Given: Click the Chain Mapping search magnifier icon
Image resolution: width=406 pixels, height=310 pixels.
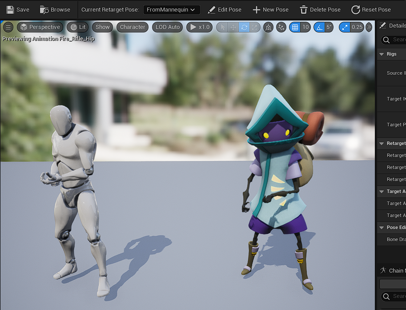Looking at the screenshot, I should tap(386, 297).
